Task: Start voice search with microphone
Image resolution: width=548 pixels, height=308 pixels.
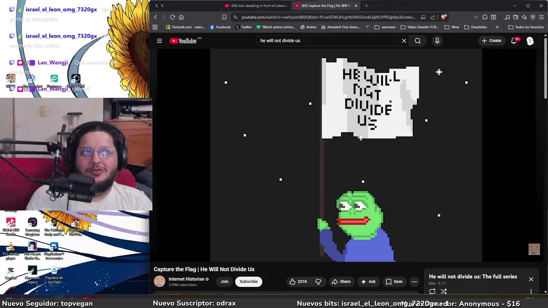Action: click(x=437, y=41)
